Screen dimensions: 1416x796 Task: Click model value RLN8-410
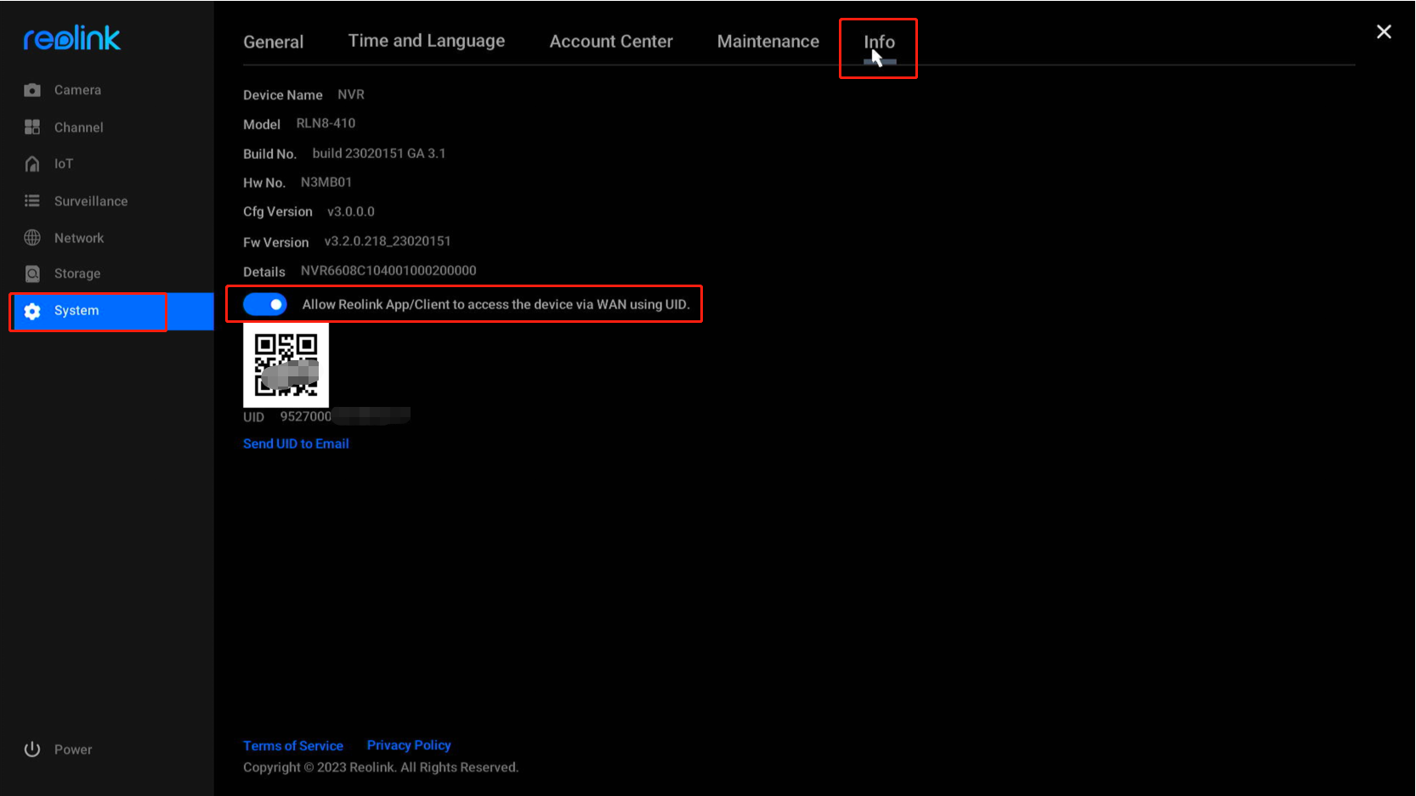coord(326,123)
